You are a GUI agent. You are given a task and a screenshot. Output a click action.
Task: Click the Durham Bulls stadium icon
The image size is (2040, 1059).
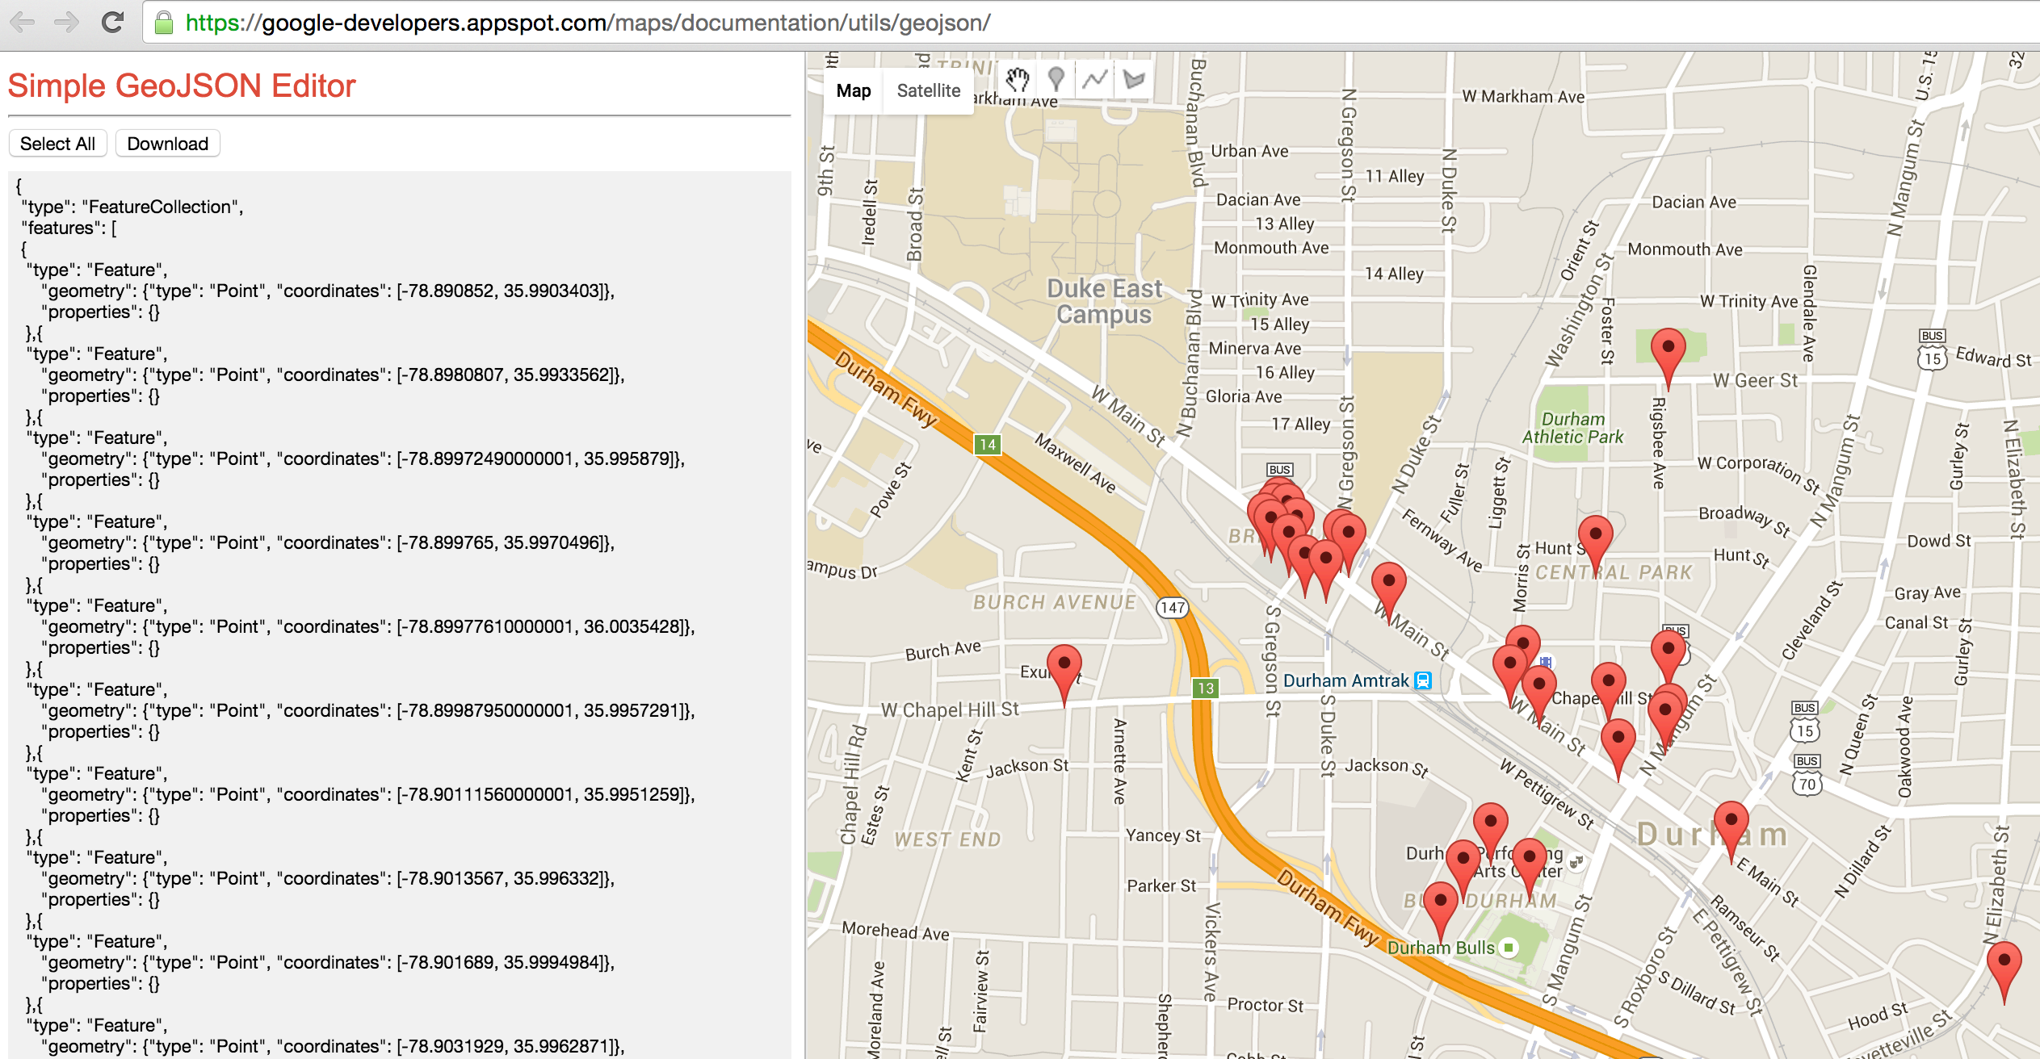1508,948
